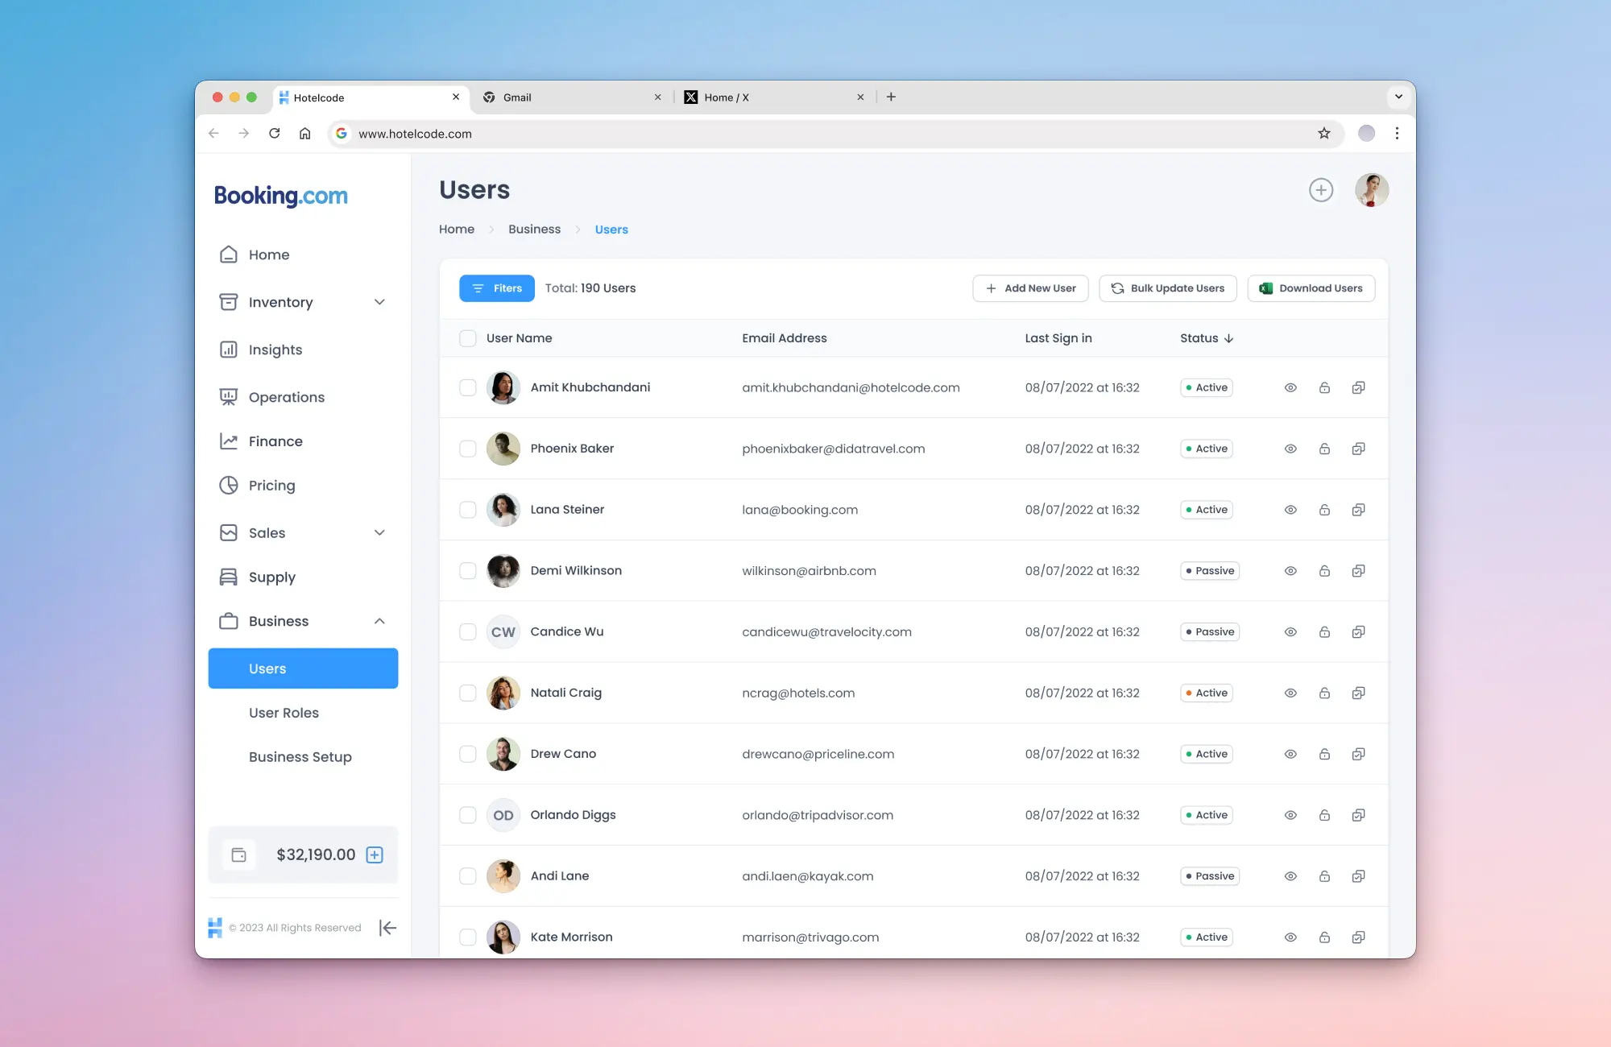Check the box for Demi Wilkinson
The image size is (1611, 1047).
coord(468,571)
